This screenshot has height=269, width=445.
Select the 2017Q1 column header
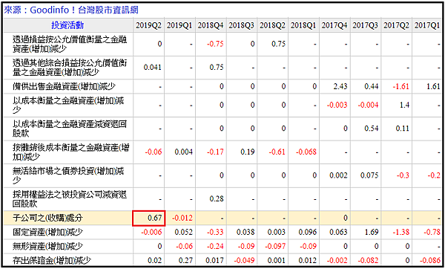point(427,25)
